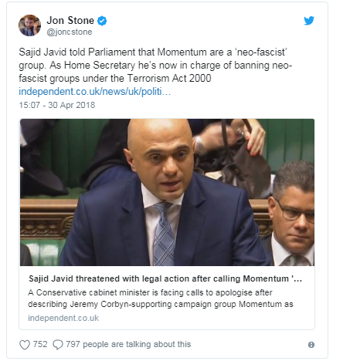
Task: Click the words 'Terrorism Act 2000' in the tweet
Action: 169,78
